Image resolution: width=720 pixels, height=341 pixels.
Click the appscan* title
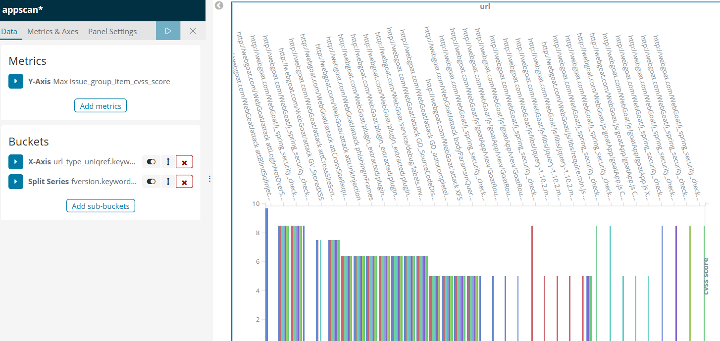click(22, 9)
